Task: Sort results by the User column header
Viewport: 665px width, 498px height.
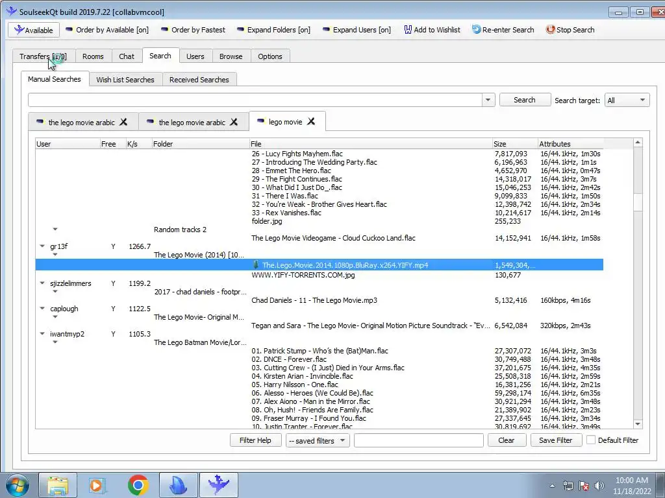Action: click(x=68, y=144)
